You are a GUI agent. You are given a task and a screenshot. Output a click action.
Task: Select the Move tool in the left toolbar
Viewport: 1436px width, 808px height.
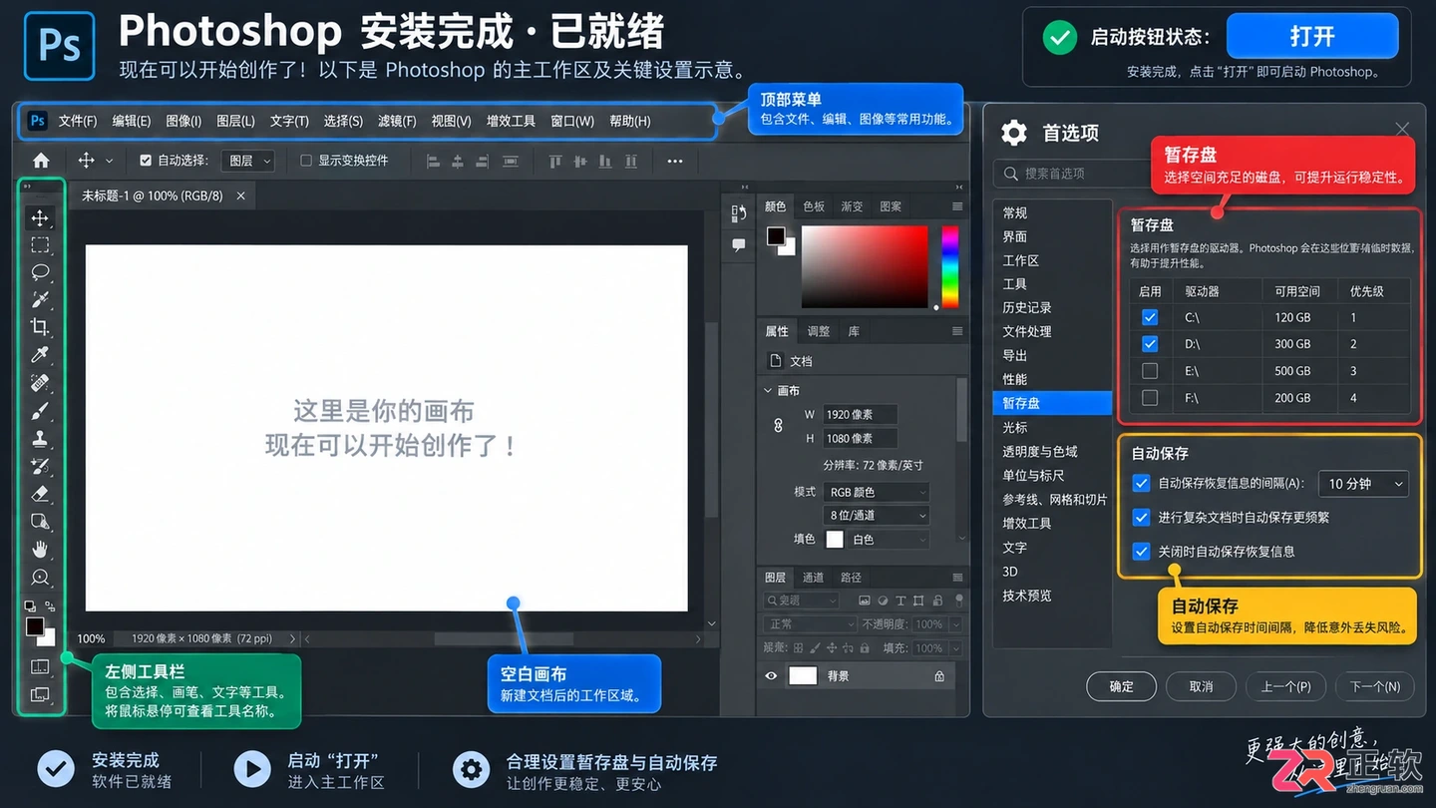pos(40,217)
